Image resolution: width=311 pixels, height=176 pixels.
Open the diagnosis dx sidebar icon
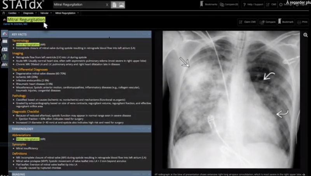click(x=5, y=34)
